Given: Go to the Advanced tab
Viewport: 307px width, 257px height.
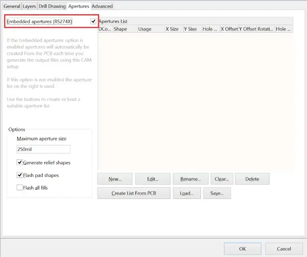Looking at the screenshot, I should pyautogui.click(x=102, y=6).
